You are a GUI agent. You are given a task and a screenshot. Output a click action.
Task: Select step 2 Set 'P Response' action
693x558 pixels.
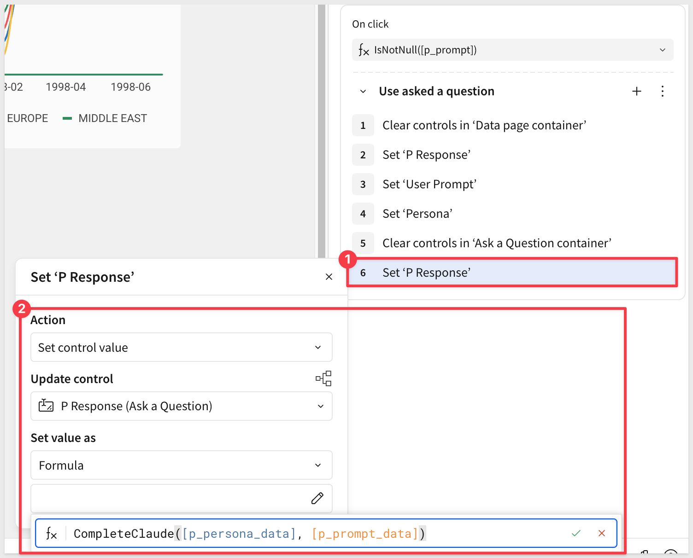click(x=426, y=155)
